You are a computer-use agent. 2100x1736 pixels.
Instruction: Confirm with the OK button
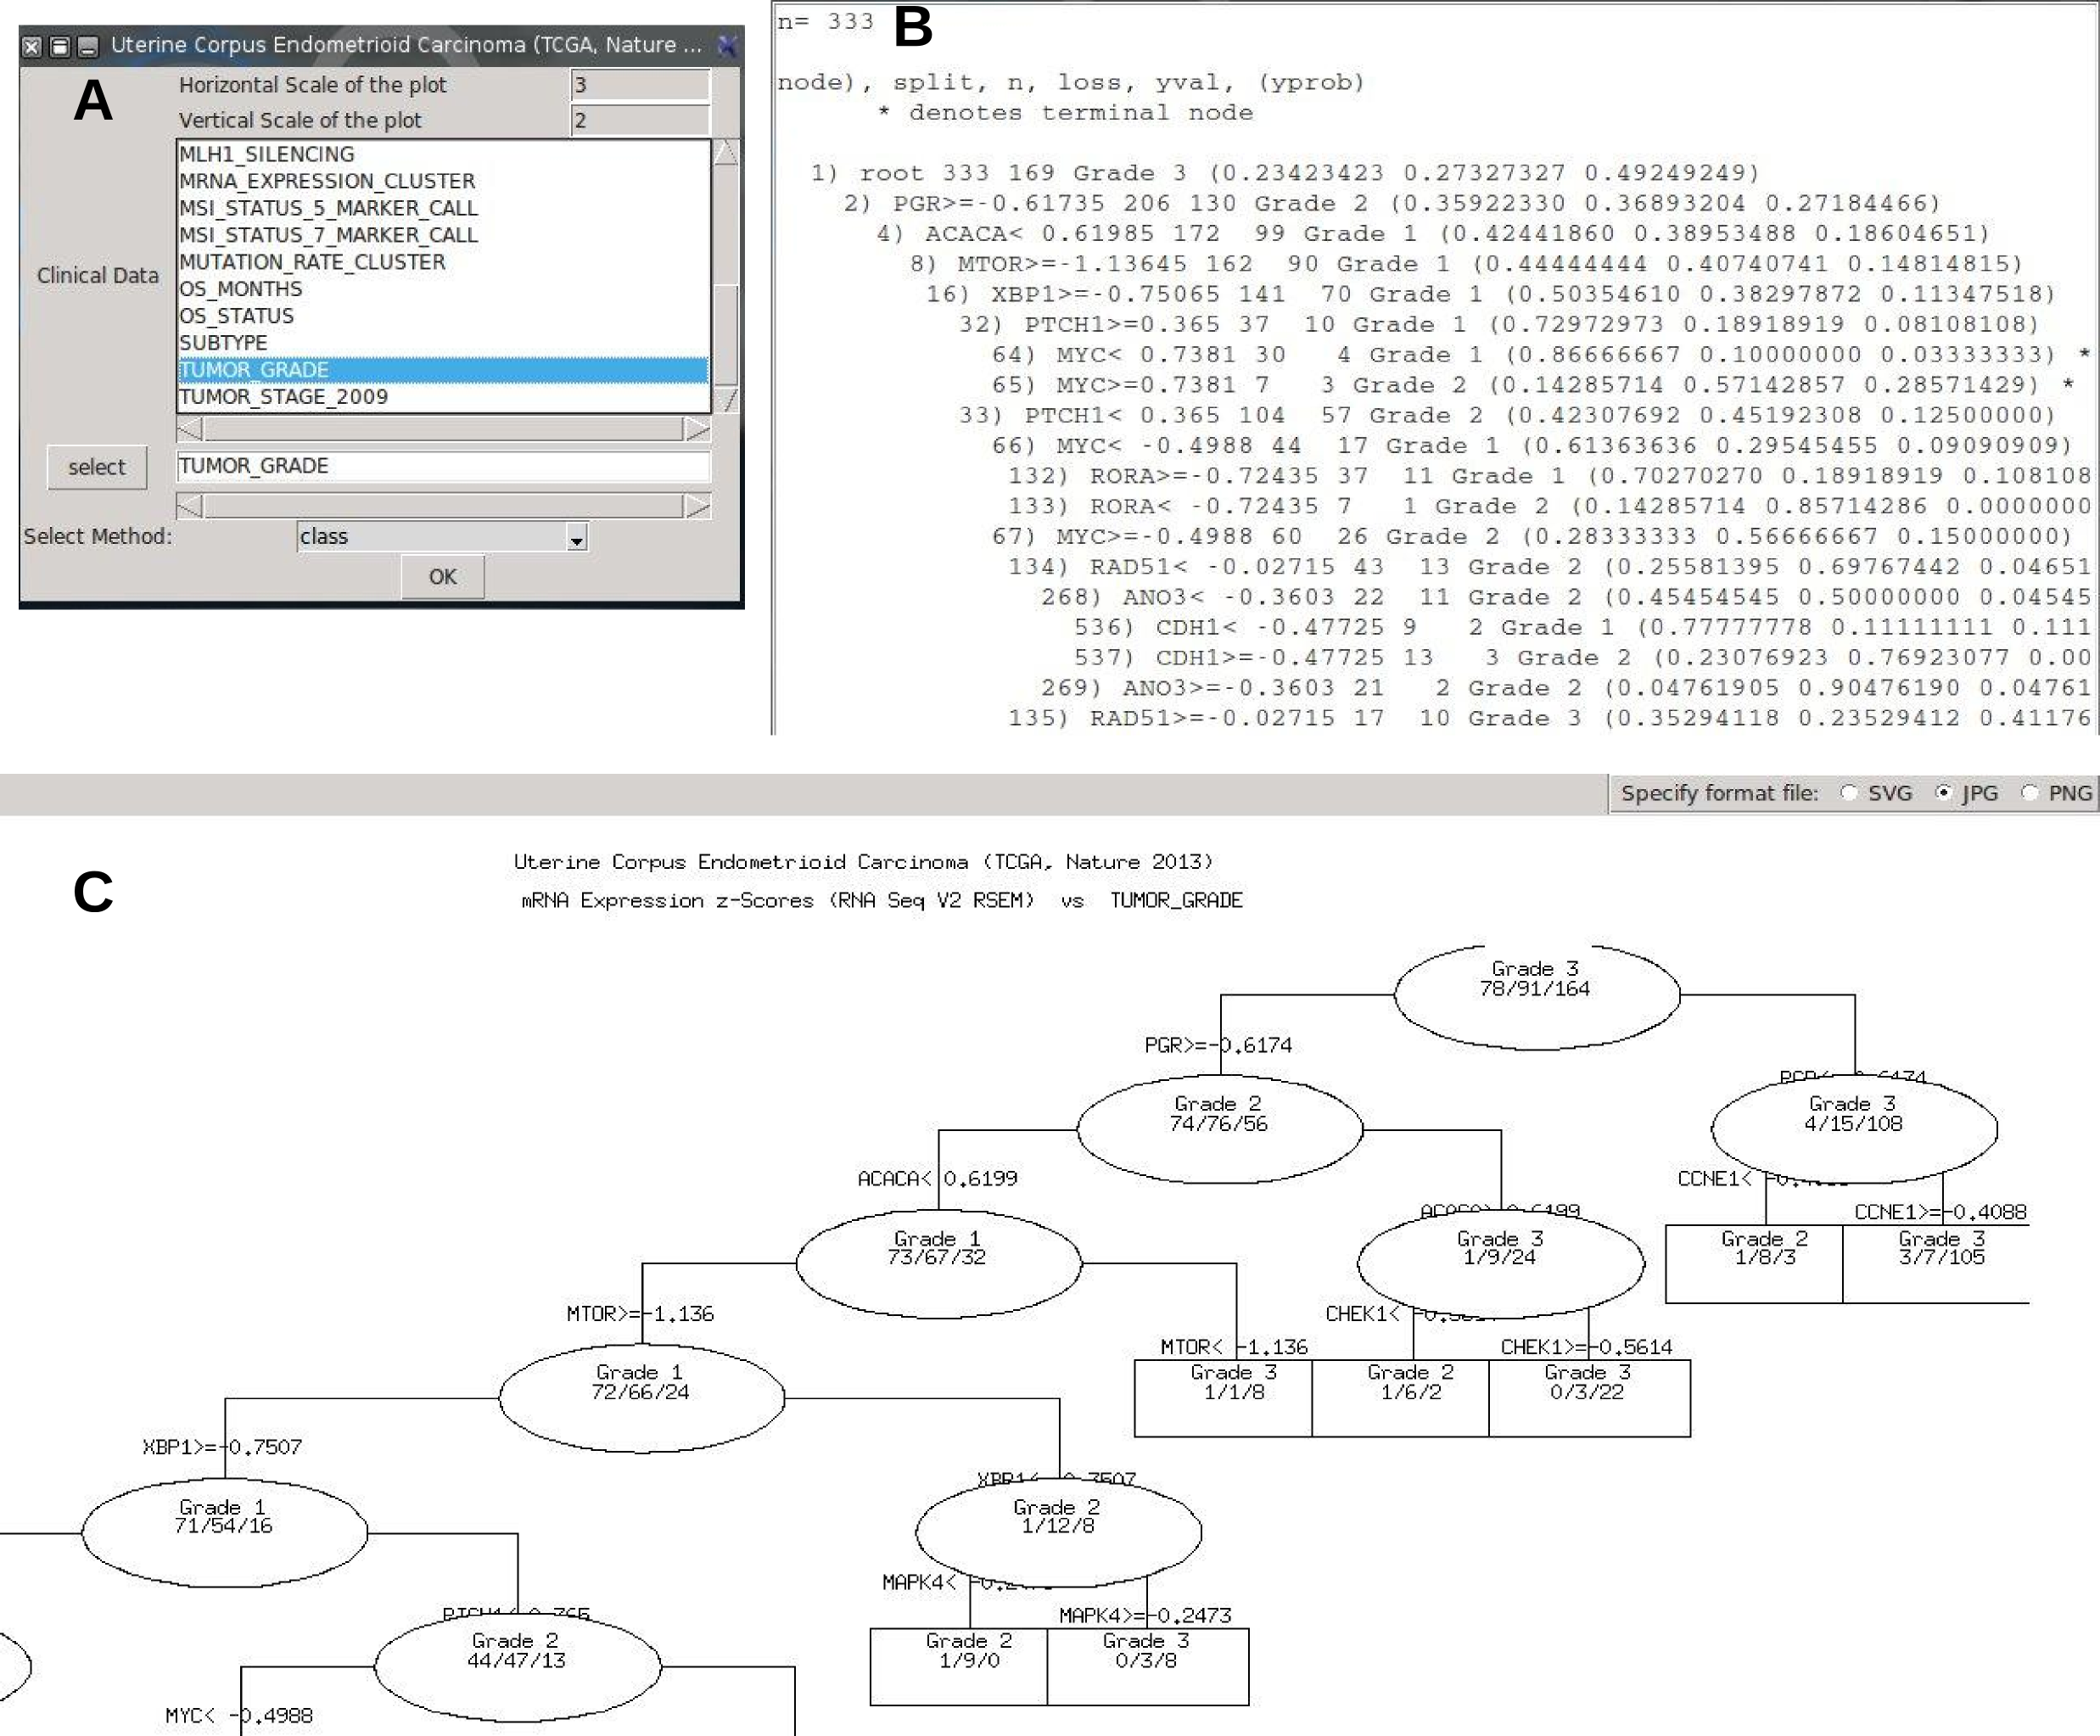click(442, 577)
